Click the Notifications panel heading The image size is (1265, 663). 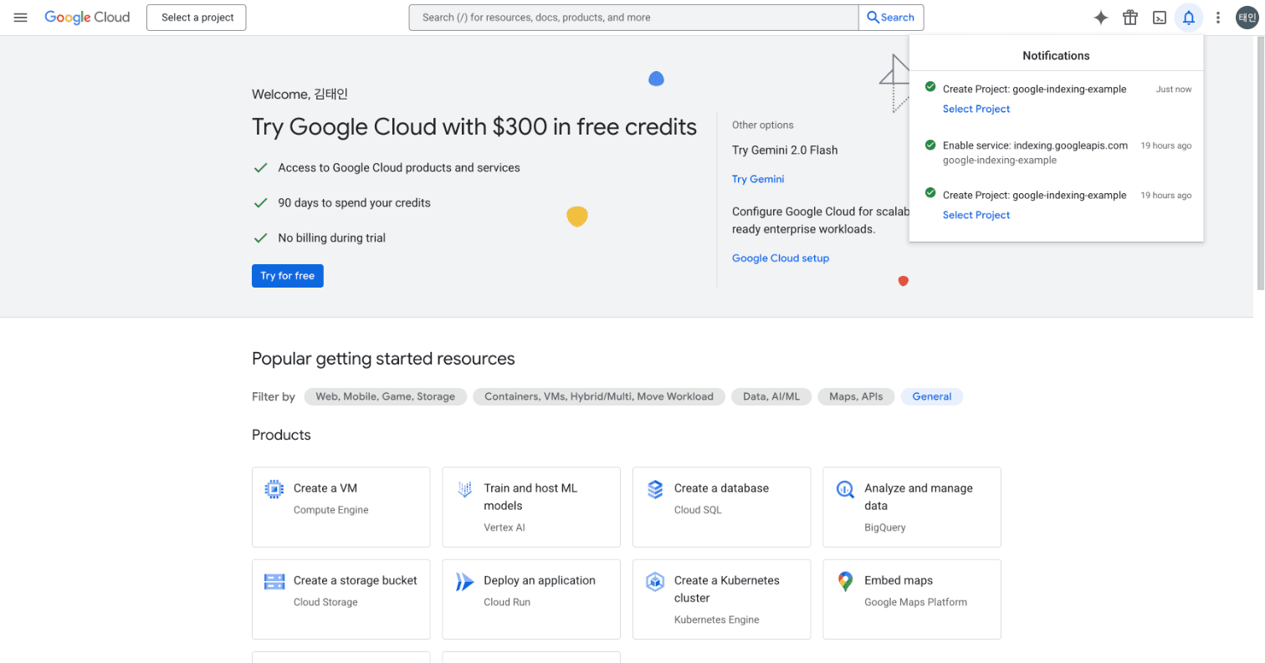tap(1056, 55)
